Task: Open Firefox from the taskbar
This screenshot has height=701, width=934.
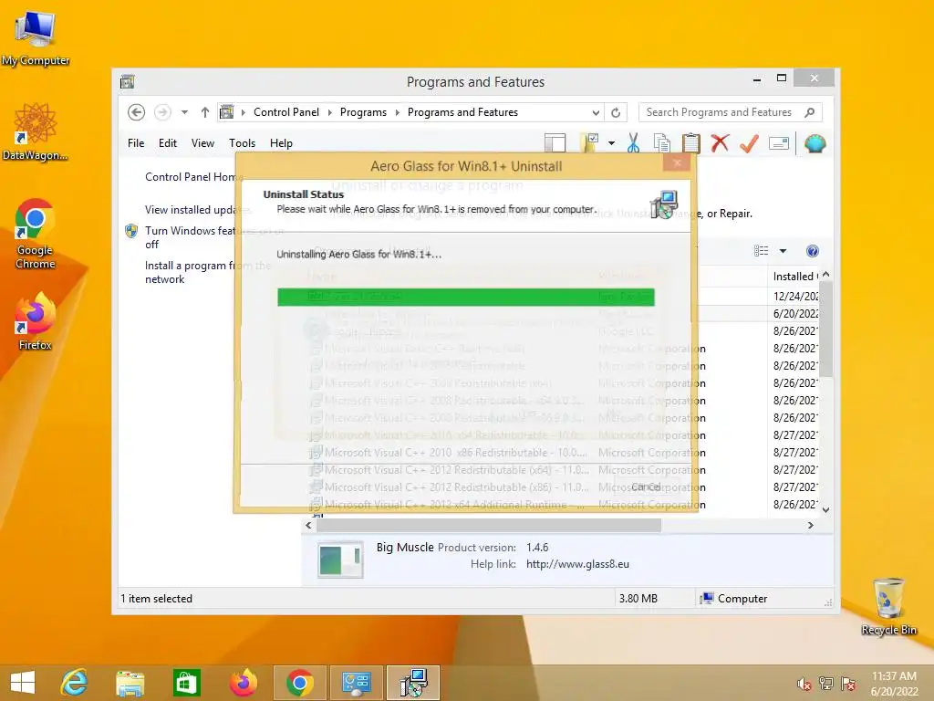Action: tap(243, 683)
